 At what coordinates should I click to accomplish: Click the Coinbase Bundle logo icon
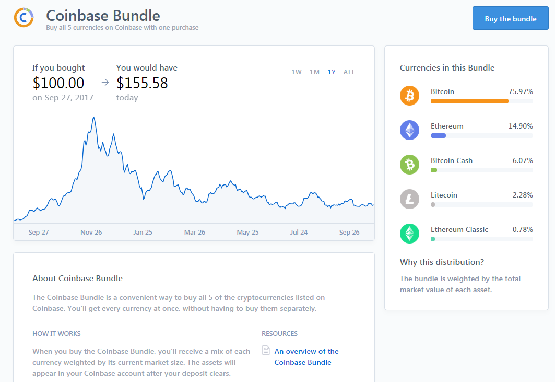24,17
